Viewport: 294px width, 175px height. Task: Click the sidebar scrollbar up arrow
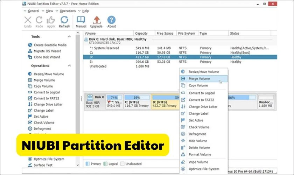[78, 33]
